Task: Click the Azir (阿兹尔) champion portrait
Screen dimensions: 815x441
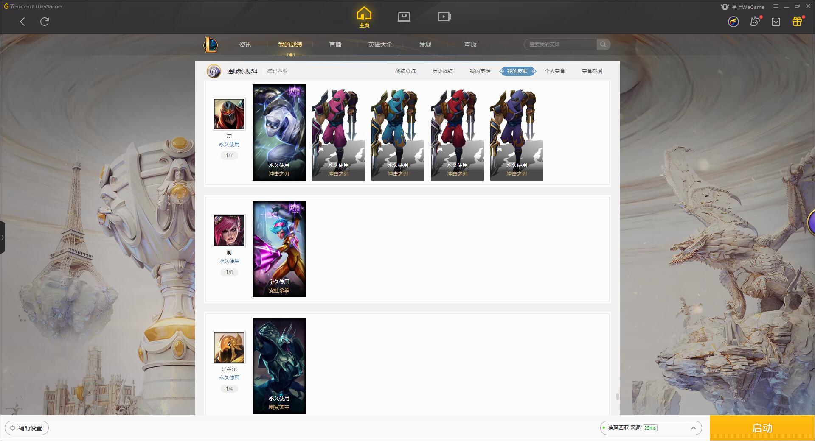Action: click(229, 347)
